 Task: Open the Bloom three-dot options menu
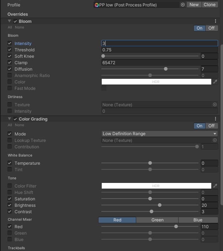click(215, 21)
